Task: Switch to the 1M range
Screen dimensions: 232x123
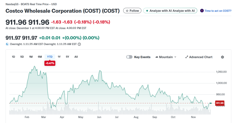Action: tap(31, 57)
